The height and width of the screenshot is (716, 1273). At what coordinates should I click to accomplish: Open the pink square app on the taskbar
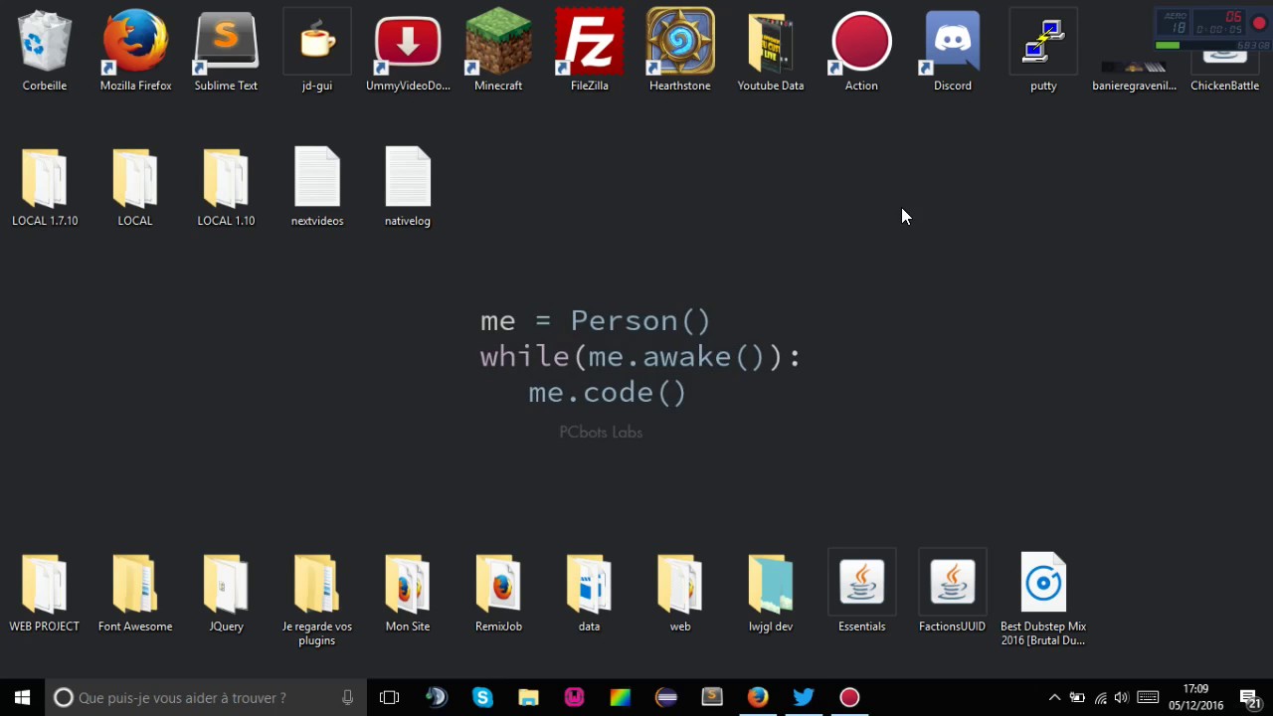574,697
